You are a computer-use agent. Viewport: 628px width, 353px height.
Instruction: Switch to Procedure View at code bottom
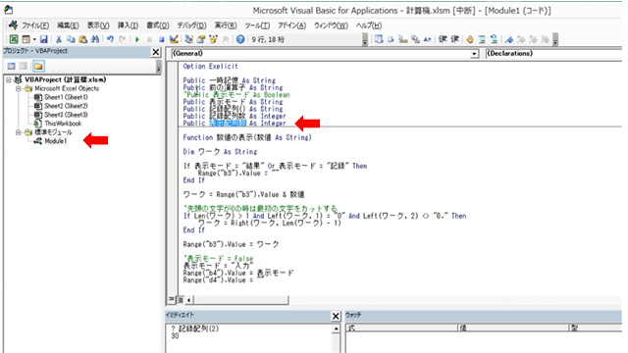(172, 299)
